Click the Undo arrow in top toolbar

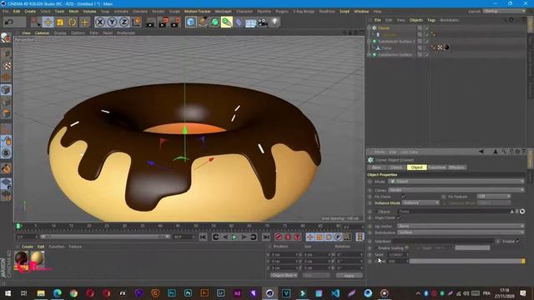9,22
